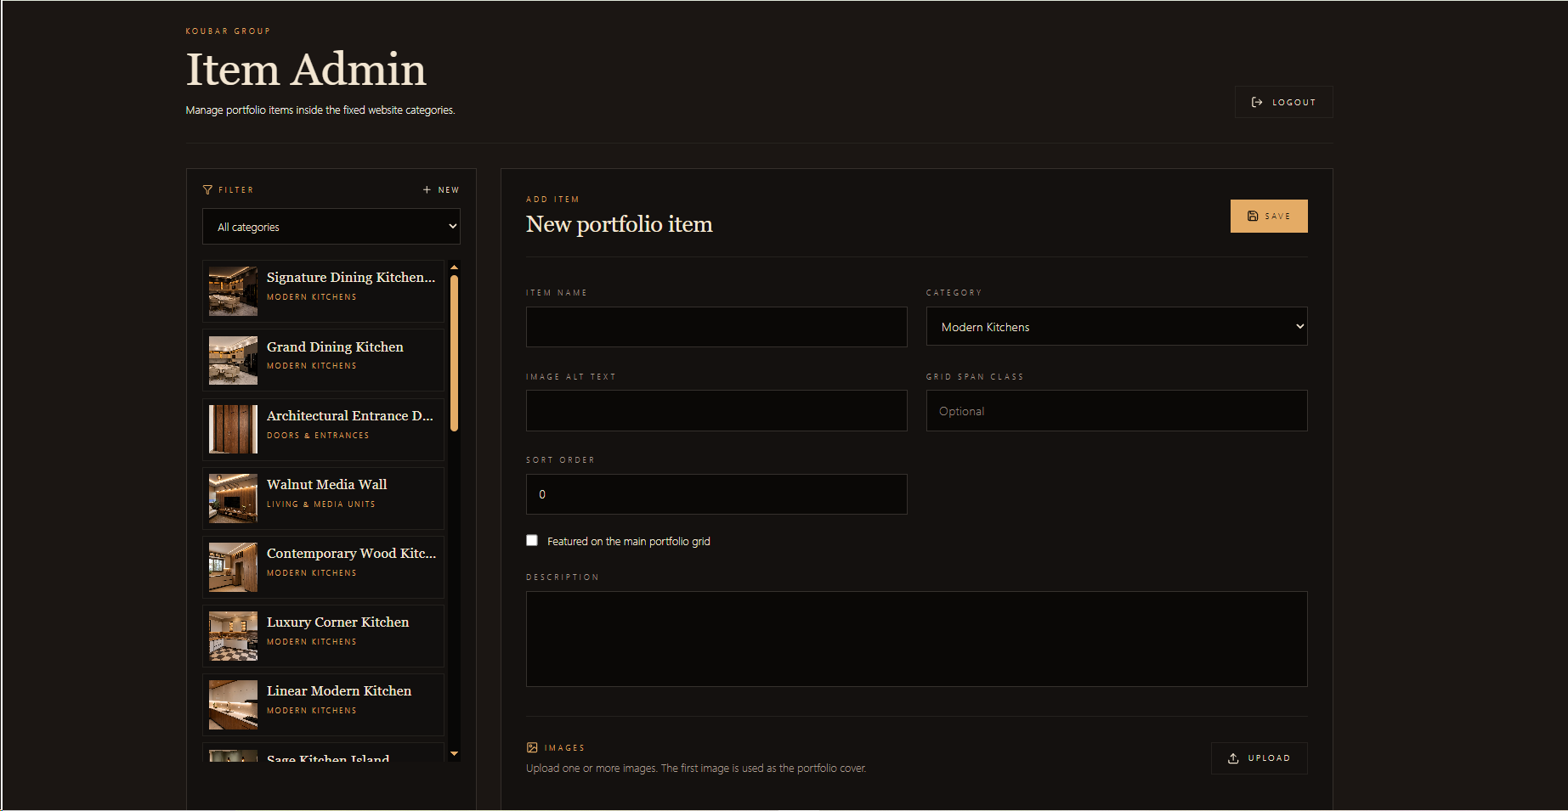
Task: Click the item list scrollbar thumb
Action: pyautogui.click(x=454, y=353)
